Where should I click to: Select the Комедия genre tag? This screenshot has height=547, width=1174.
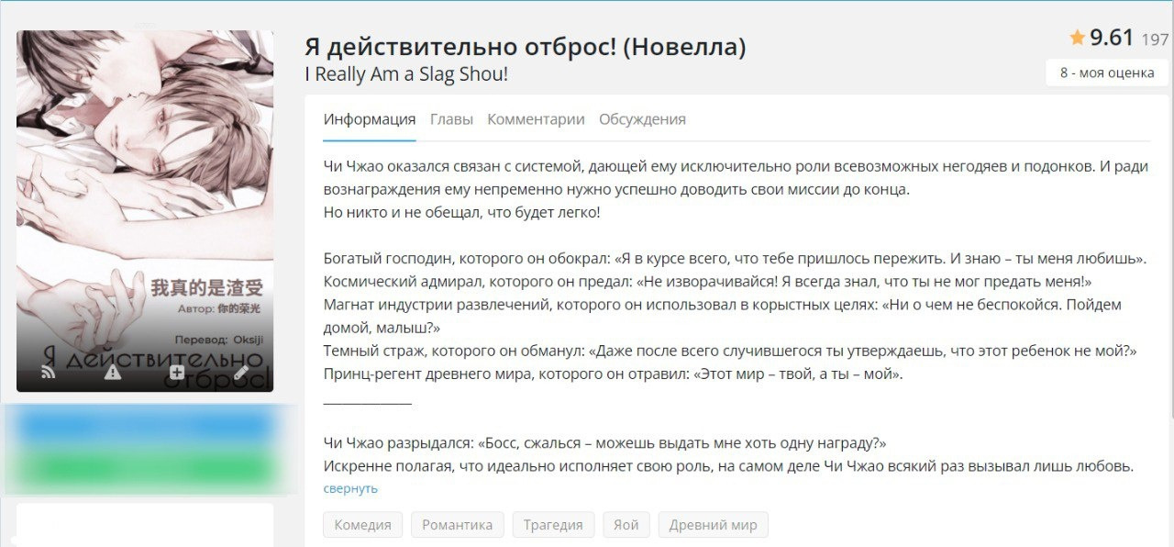pyautogui.click(x=362, y=525)
